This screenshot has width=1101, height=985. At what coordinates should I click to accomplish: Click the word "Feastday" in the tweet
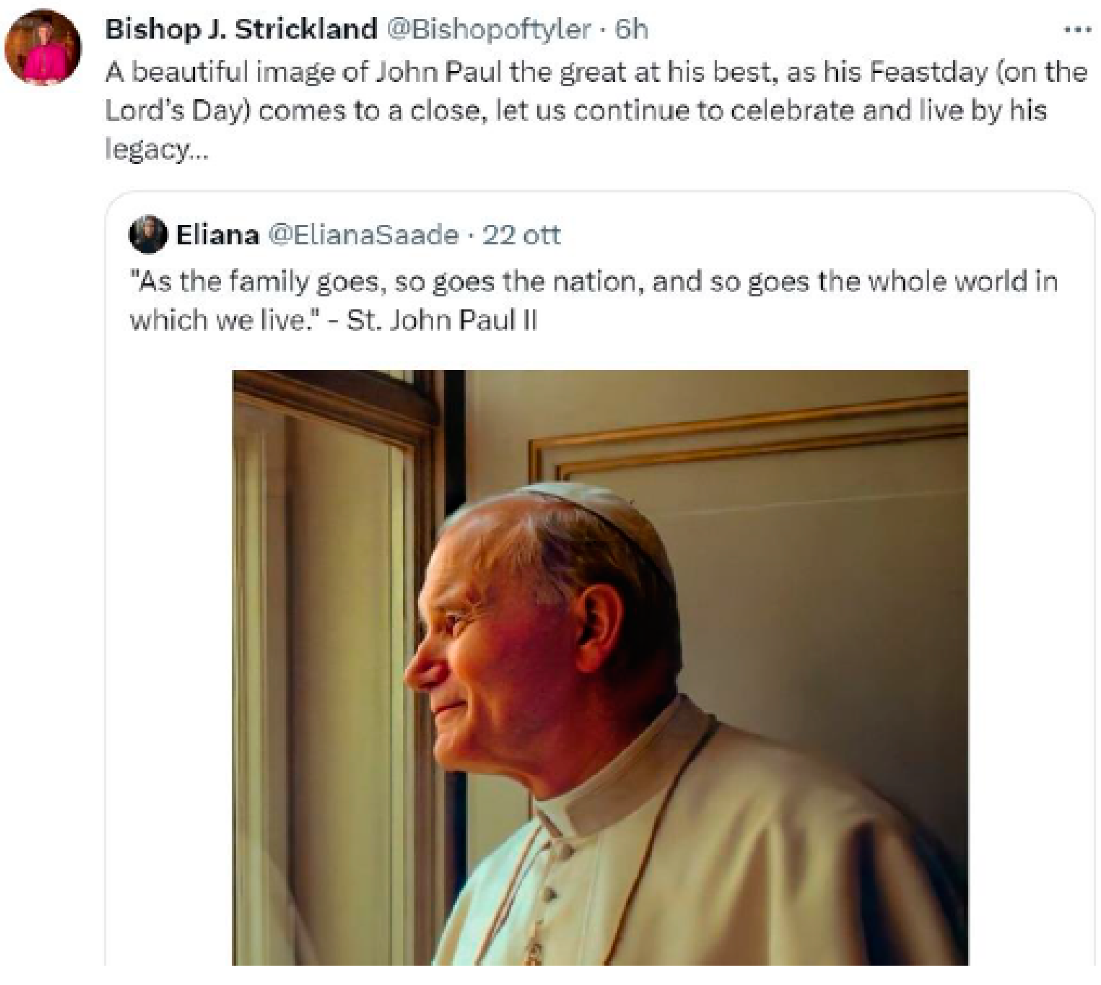pyautogui.click(x=928, y=72)
